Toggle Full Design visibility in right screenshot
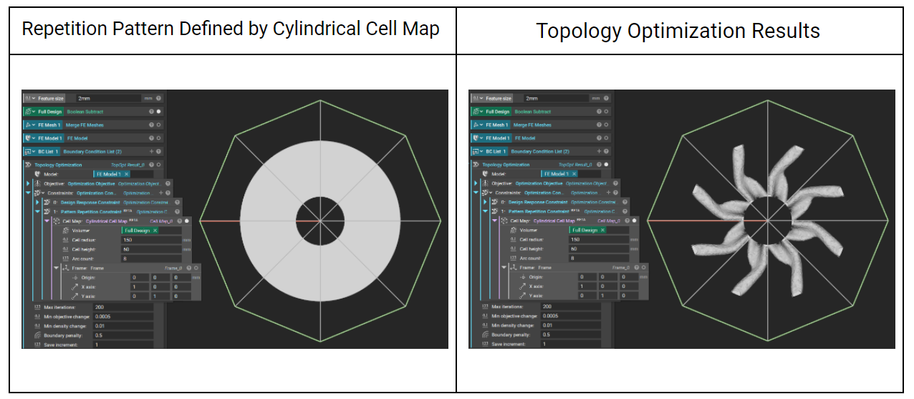Image resolution: width=914 pixels, height=399 pixels. pos(606,112)
